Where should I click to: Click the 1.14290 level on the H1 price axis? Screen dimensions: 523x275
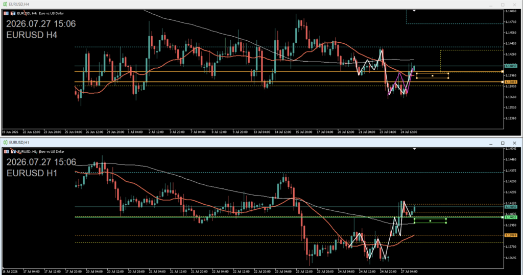[511, 181]
